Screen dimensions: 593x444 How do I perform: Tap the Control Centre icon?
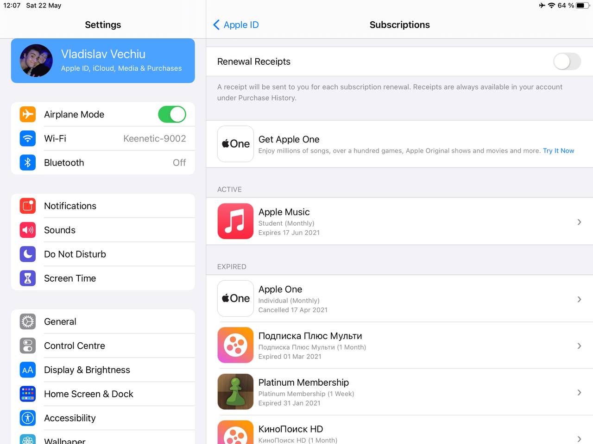point(28,345)
